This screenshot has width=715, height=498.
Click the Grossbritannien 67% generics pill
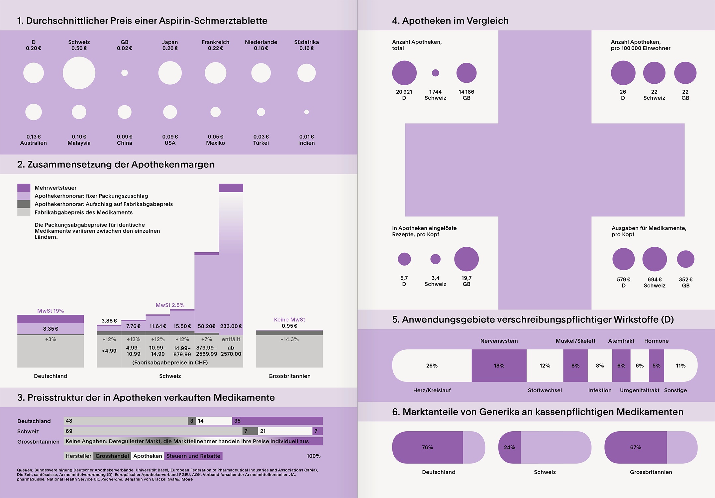pos(635,447)
